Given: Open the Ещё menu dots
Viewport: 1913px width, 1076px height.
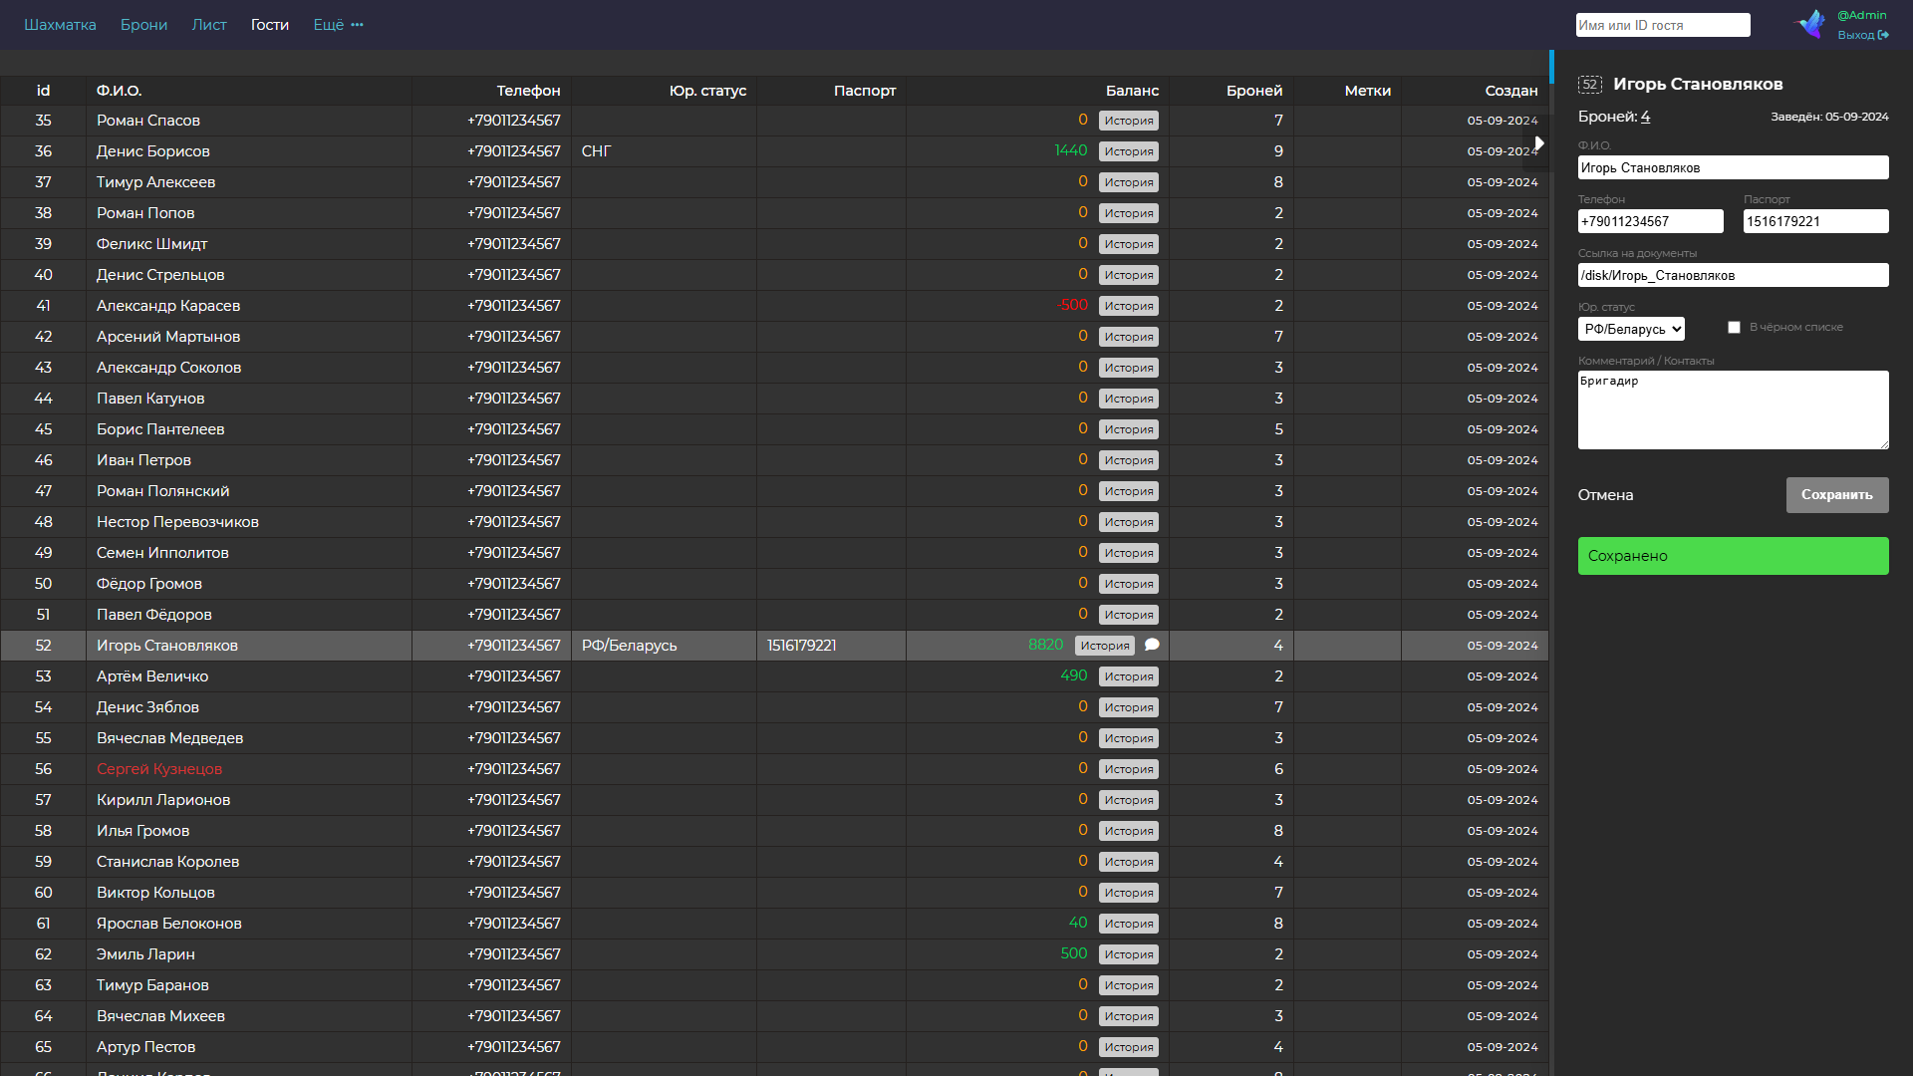Looking at the screenshot, I should (357, 25).
